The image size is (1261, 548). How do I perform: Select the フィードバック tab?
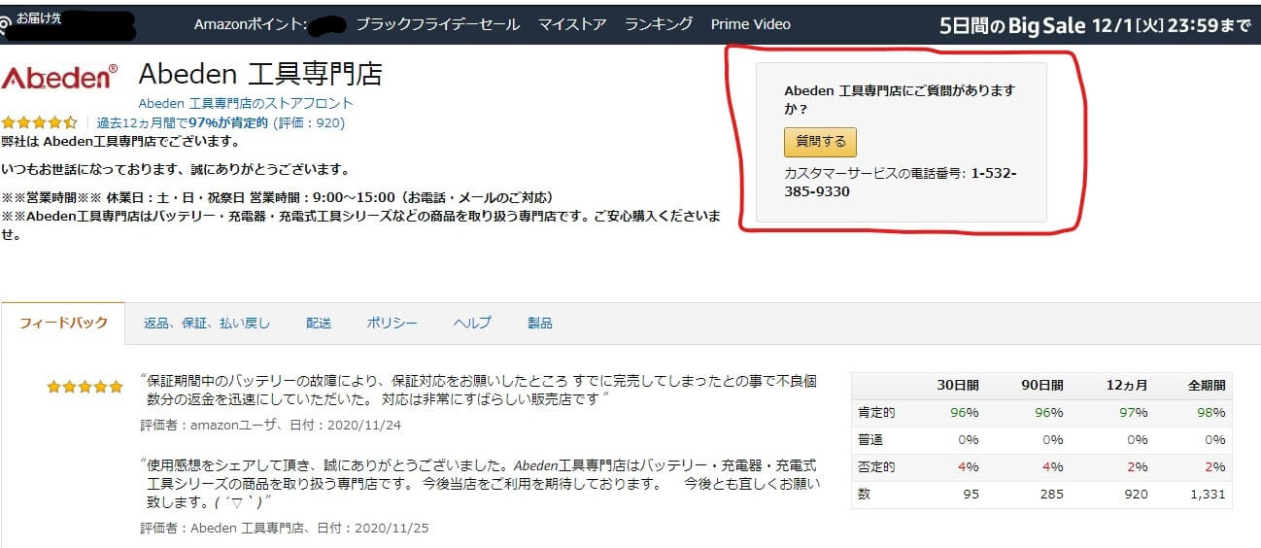(x=63, y=324)
